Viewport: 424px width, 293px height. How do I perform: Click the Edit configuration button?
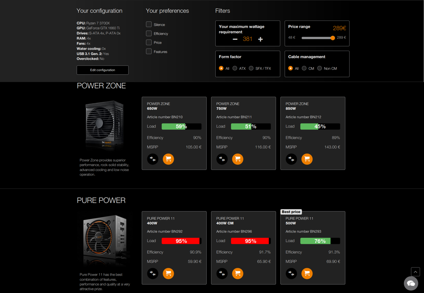[x=103, y=70]
